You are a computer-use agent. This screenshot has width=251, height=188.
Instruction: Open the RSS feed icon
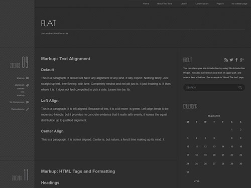[x=226, y=60]
